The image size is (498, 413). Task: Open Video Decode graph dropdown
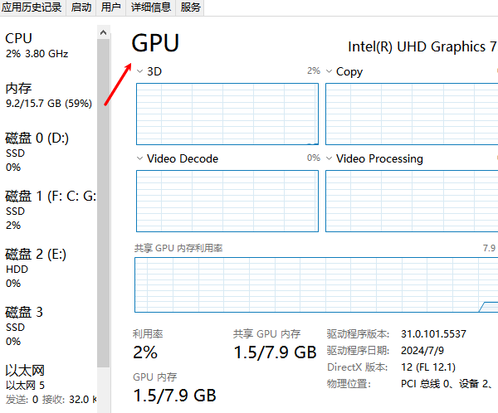[x=139, y=158]
